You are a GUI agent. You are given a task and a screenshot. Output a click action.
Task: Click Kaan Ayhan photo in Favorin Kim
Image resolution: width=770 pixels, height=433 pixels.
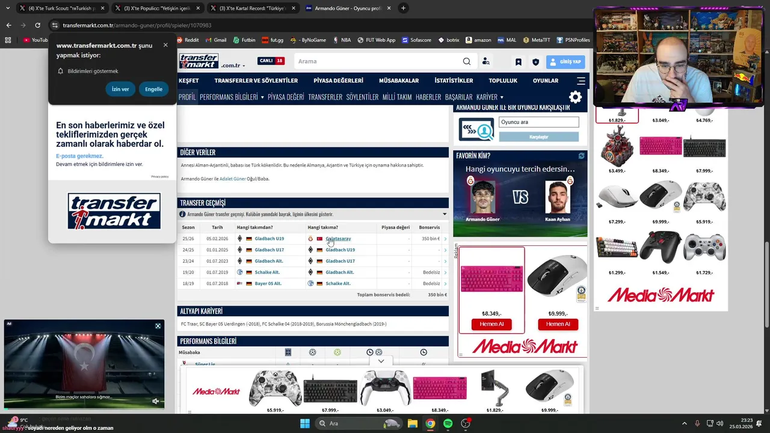[557, 197]
